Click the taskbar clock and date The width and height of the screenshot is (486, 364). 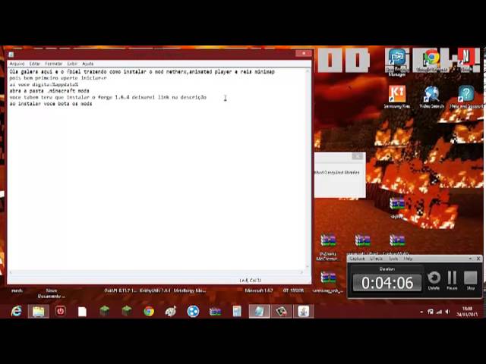pos(466,312)
